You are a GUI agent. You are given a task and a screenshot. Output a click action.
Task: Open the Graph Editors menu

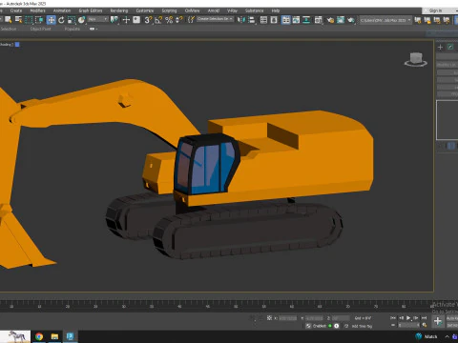[91, 10]
